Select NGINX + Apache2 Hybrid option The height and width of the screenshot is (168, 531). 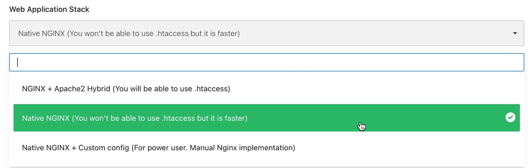(x=126, y=89)
